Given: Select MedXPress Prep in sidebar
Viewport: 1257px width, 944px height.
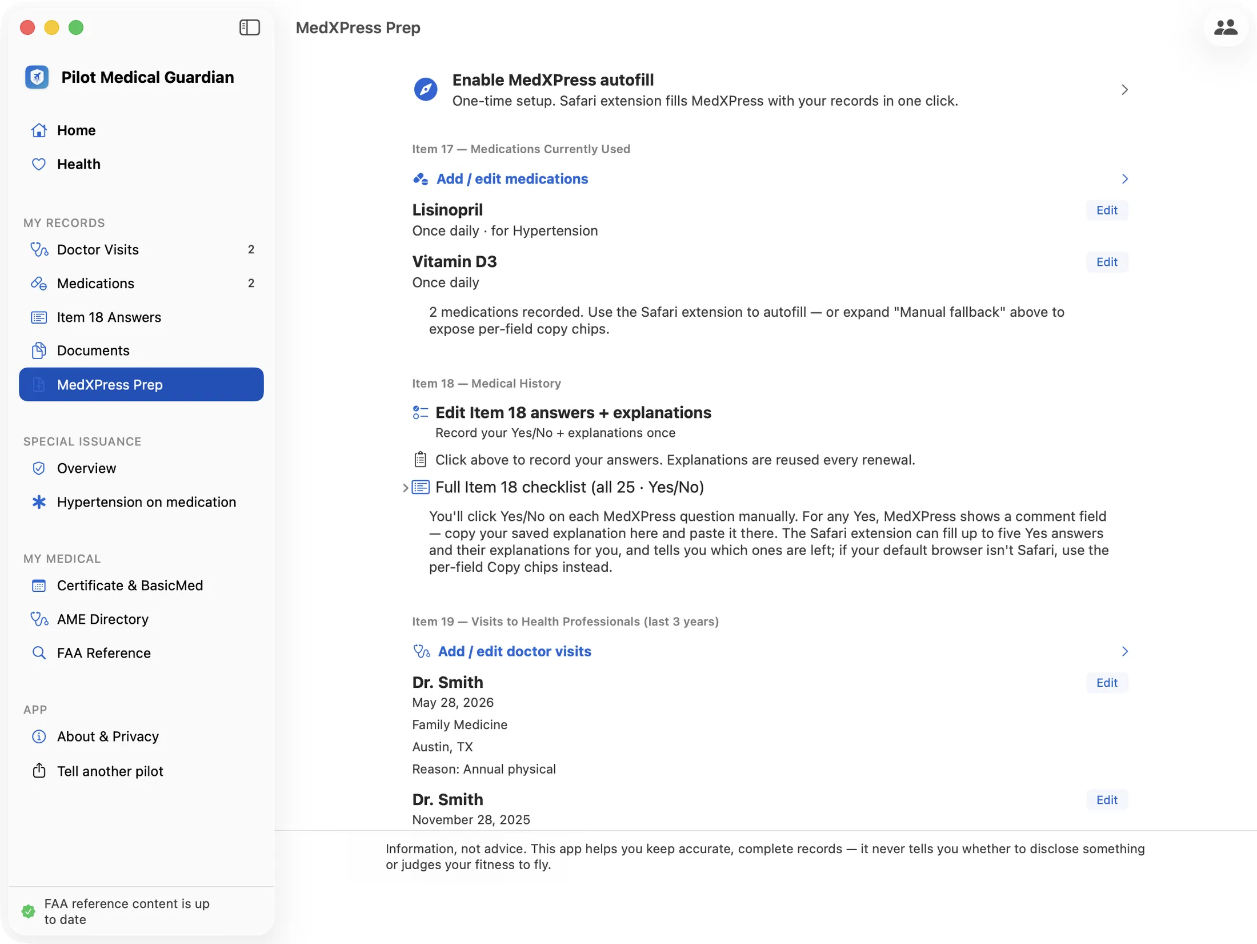Looking at the screenshot, I should click(x=141, y=385).
